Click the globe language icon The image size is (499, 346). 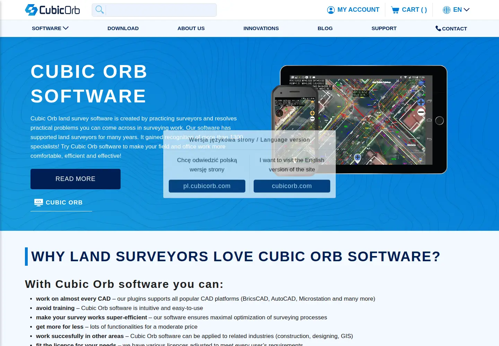447,10
